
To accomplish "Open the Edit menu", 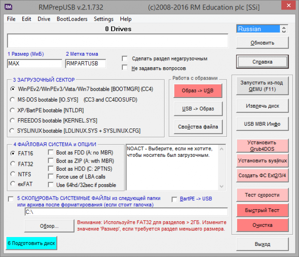I will (26, 19).
